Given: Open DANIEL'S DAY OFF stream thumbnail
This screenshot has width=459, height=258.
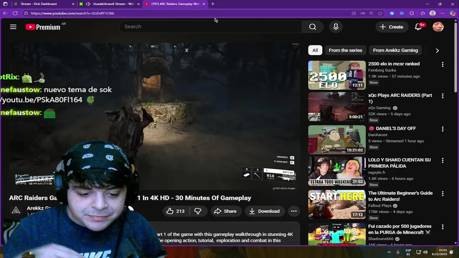Looking at the screenshot, I should 337,140.
